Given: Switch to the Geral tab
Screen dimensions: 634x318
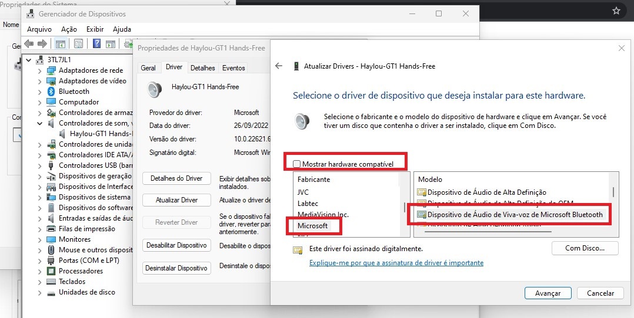Looking at the screenshot, I should point(148,68).
